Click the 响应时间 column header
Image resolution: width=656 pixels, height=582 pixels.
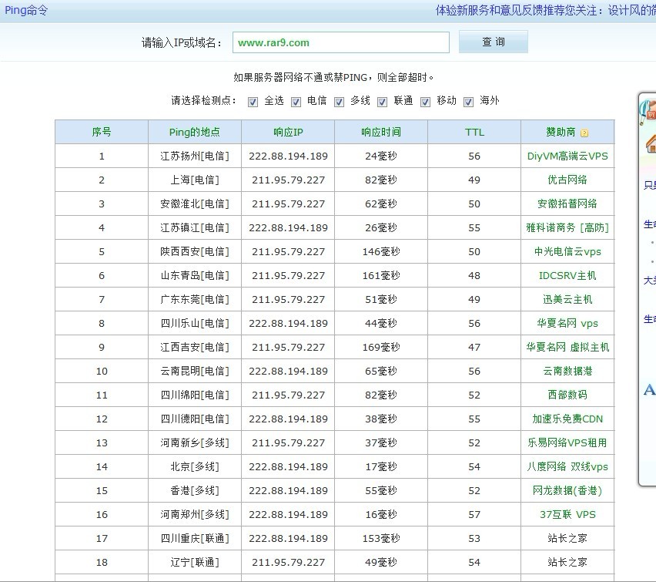[x=381, y=132]
